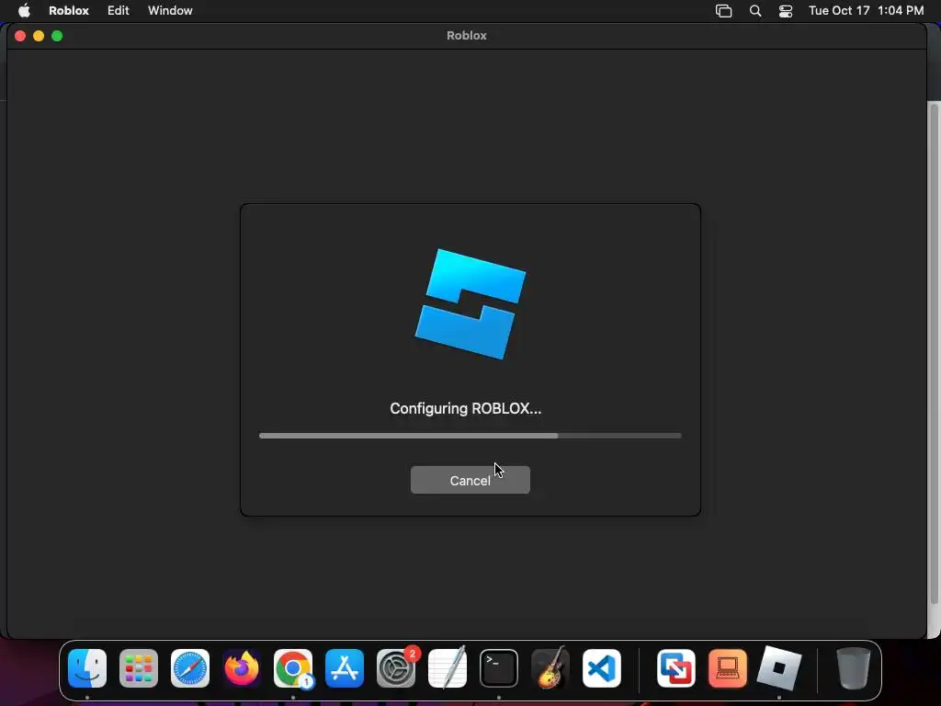Viewport: 941px width, 706px height.
Task: Click the Configuring ROBLOX progress bar
Action: click(470, 435)
